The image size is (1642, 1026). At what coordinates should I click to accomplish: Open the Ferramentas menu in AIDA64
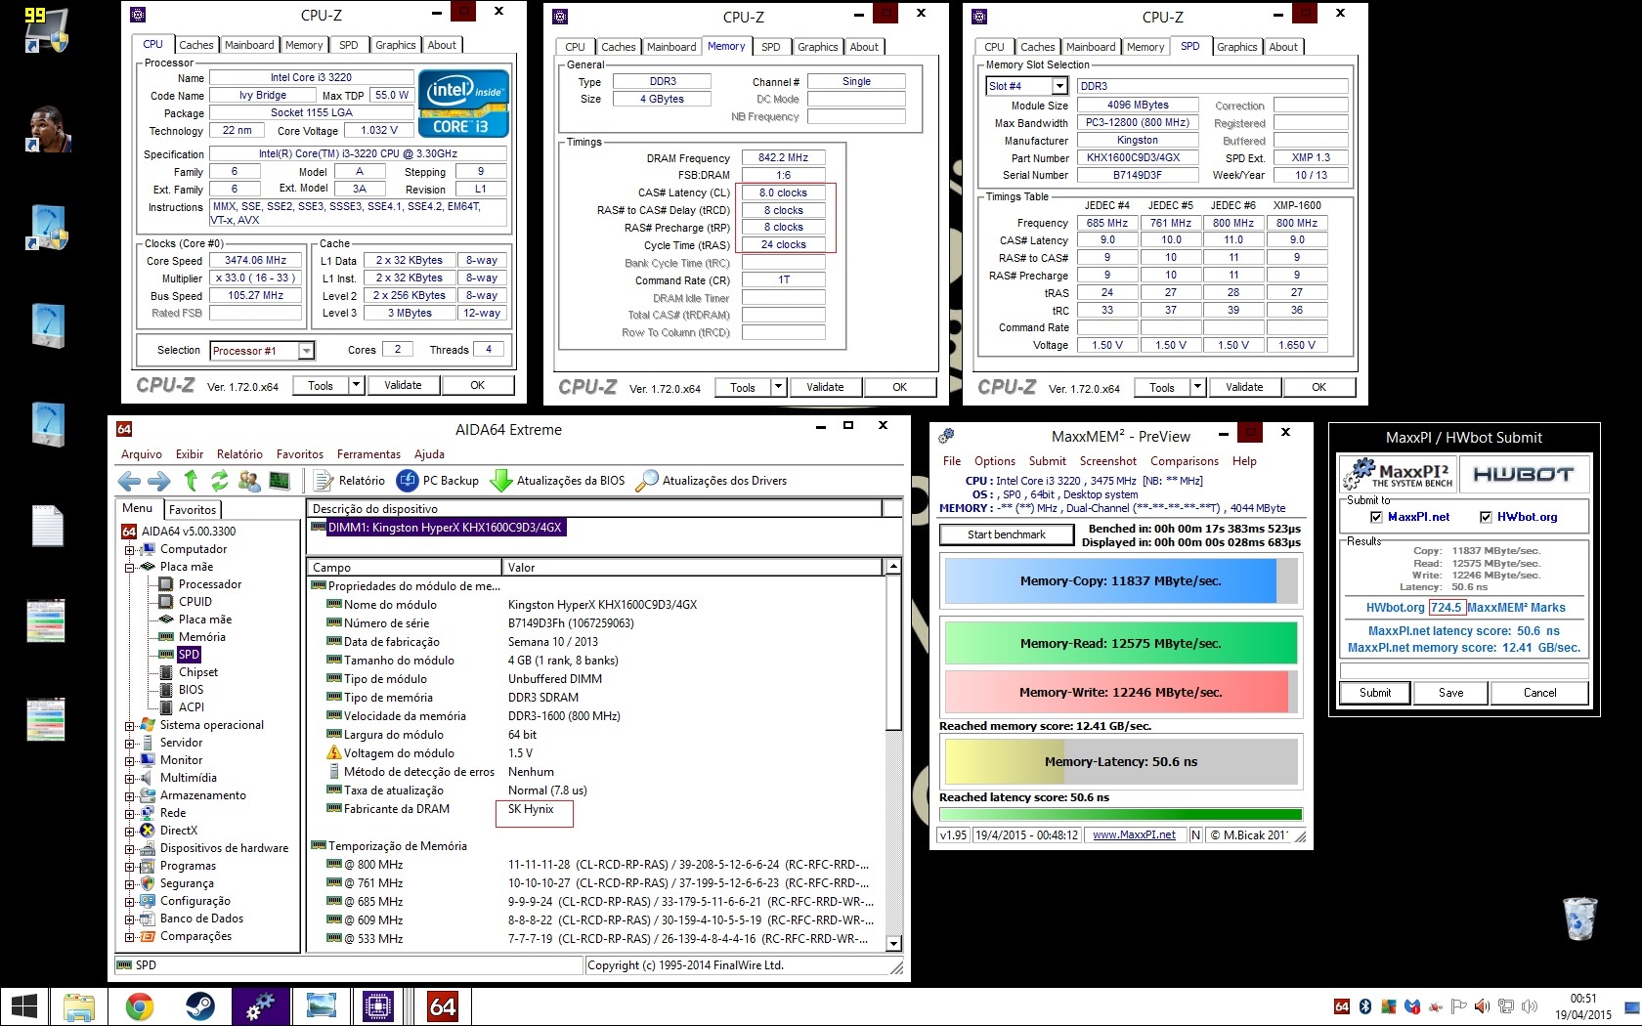pyautogui.click(x=368, y=454)
